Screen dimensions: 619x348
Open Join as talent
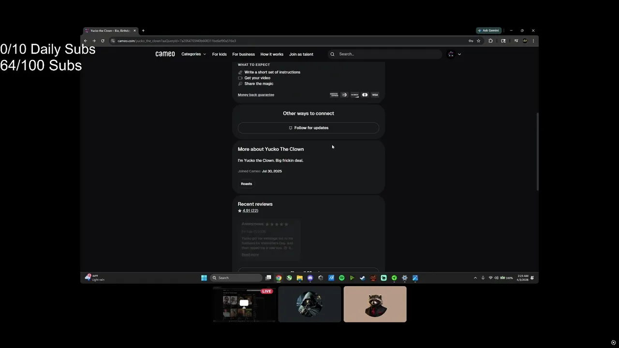(301, 54)
